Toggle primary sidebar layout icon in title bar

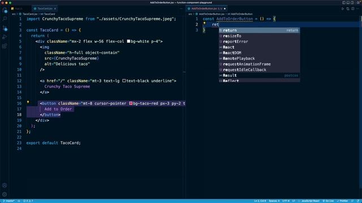coord(344,3)
